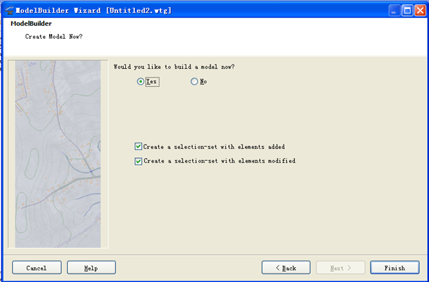
Task: Click the 'Create Model Now?' subtitle text
Action: click(x=54, y=36)
